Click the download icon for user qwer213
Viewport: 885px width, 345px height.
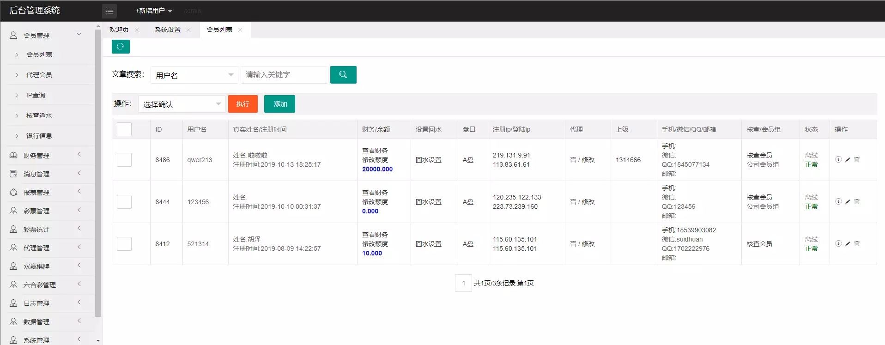838,160
